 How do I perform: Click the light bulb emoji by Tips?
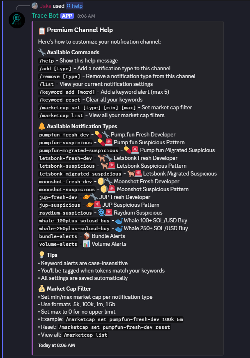click(x=42, y=255)
